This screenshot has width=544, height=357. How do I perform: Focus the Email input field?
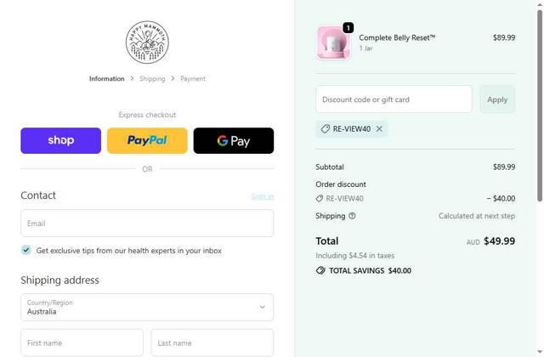coord(147,224)
